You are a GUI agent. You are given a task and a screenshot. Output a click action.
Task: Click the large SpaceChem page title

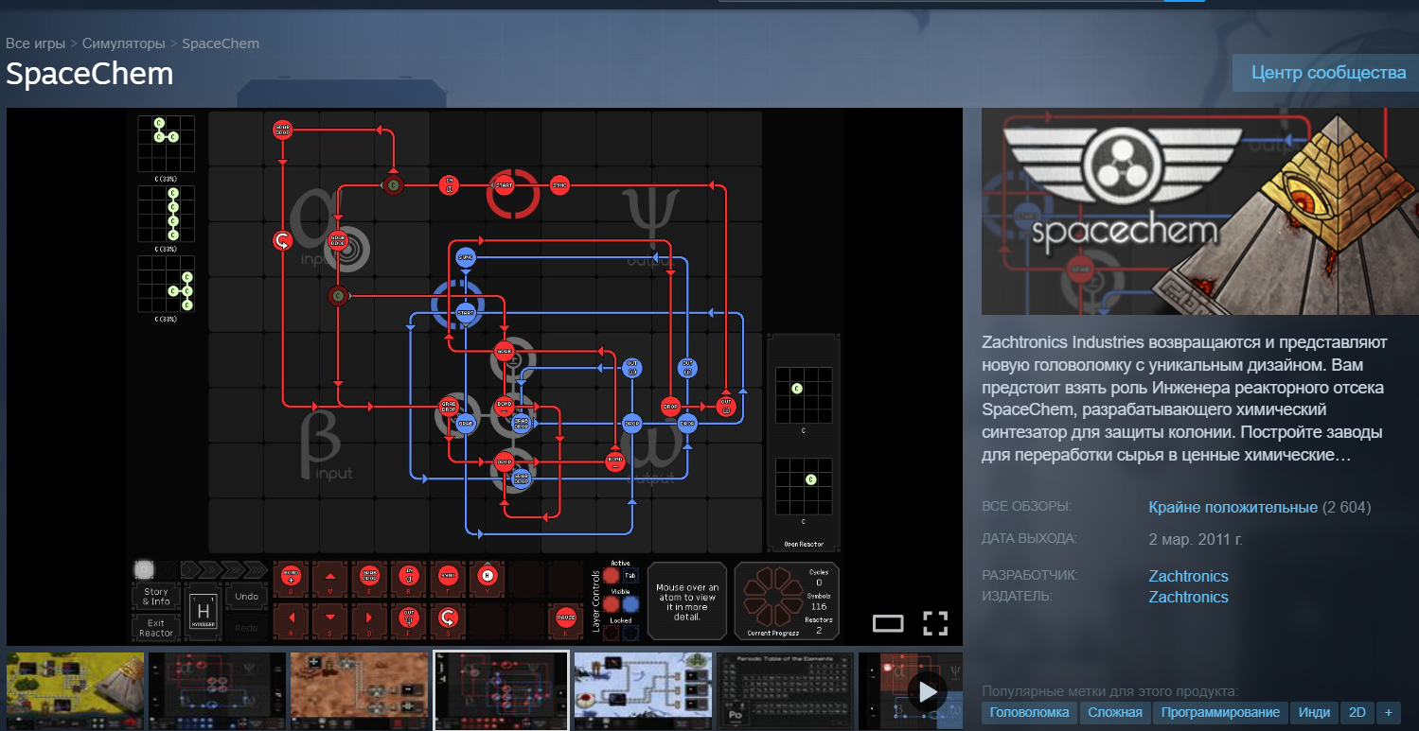[90, 74]
